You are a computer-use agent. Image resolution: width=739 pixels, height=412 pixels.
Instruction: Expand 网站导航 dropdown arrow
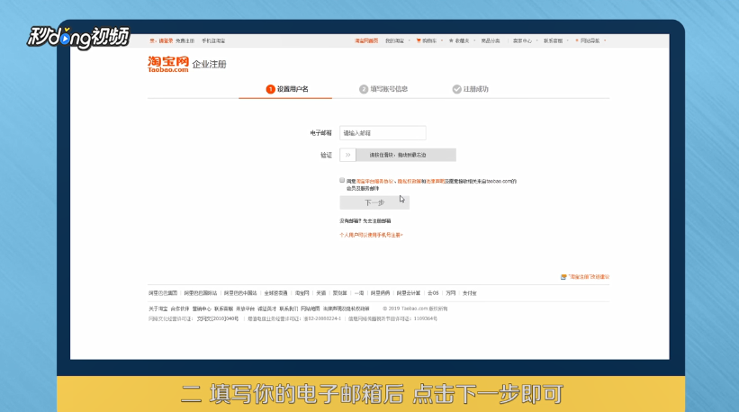point(605,41)
